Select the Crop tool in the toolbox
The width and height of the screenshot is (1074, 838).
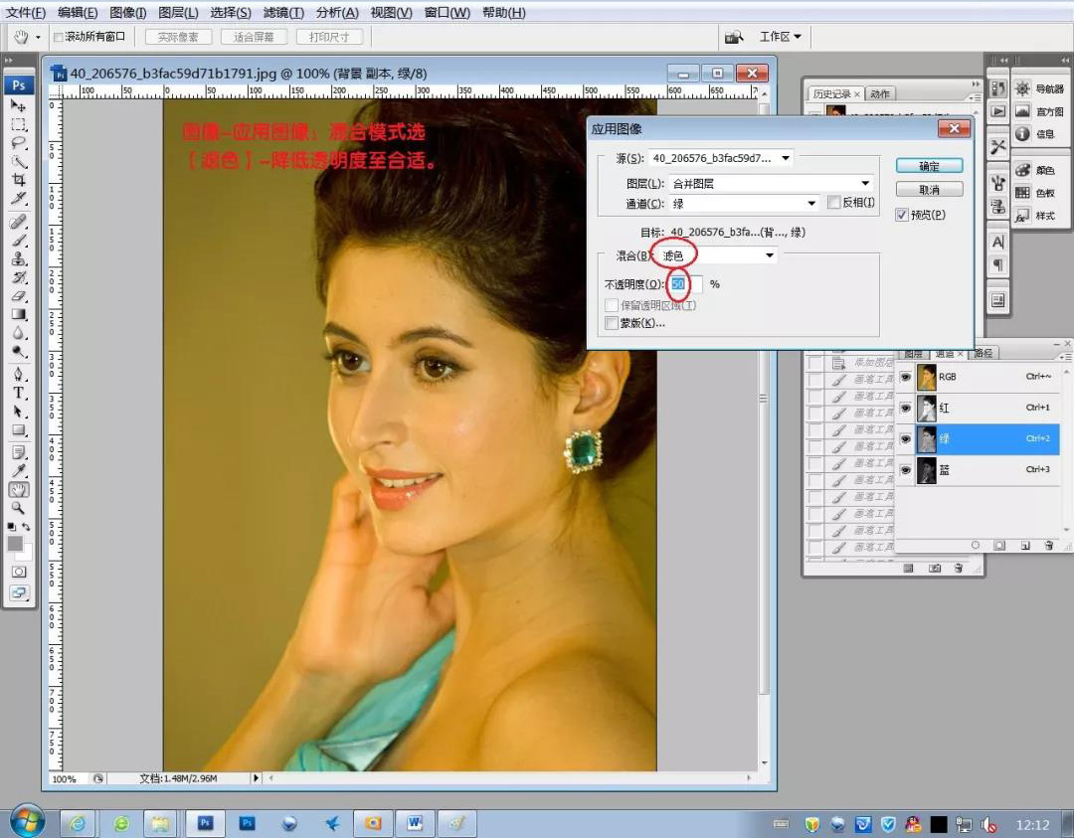coord(19,180)
